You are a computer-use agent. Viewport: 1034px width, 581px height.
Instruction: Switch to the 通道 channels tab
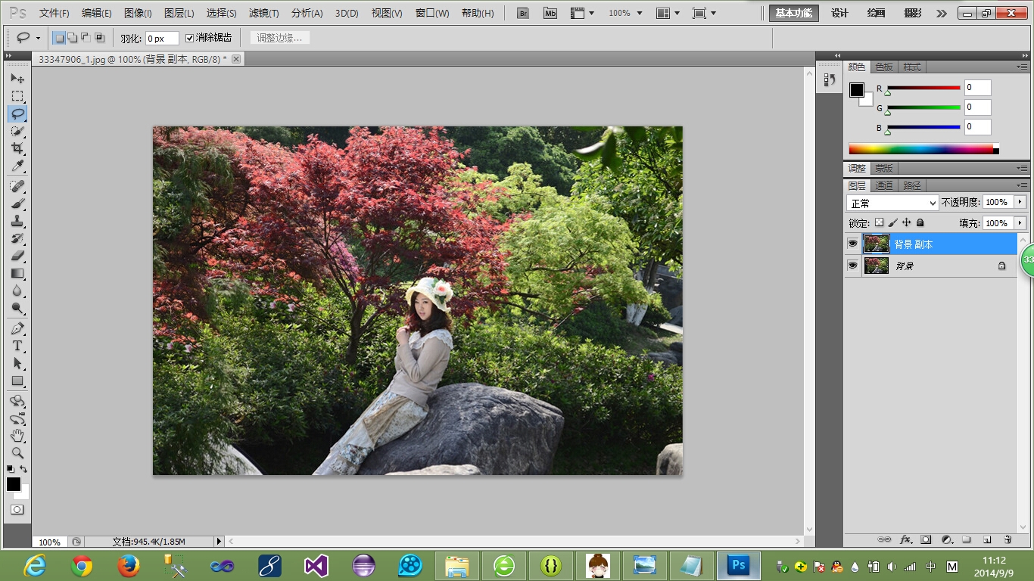point(884,185)
